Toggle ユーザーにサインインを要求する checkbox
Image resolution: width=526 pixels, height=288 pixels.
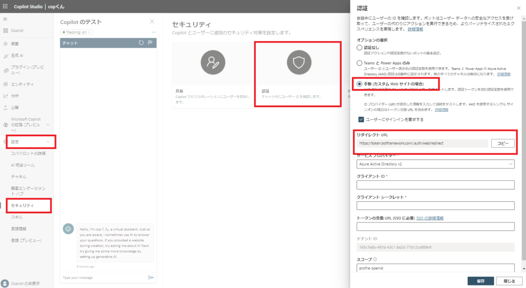361,119
